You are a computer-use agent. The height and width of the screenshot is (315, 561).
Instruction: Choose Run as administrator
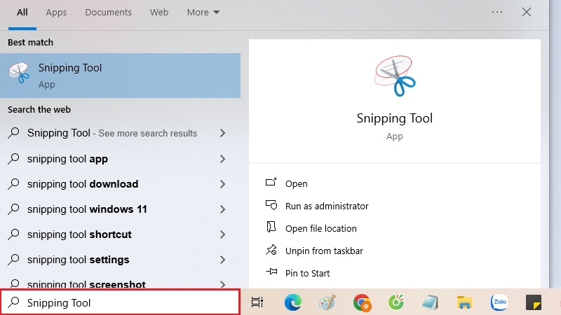tap(327, 206)
